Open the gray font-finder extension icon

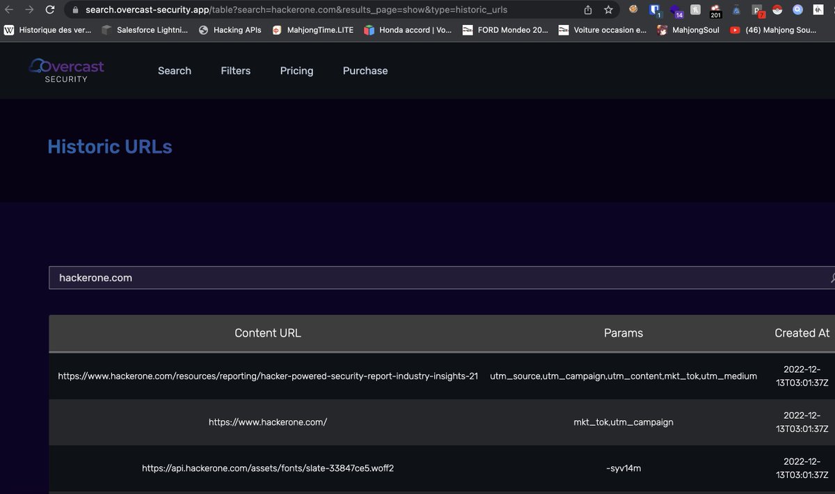[x=695, y=10]
